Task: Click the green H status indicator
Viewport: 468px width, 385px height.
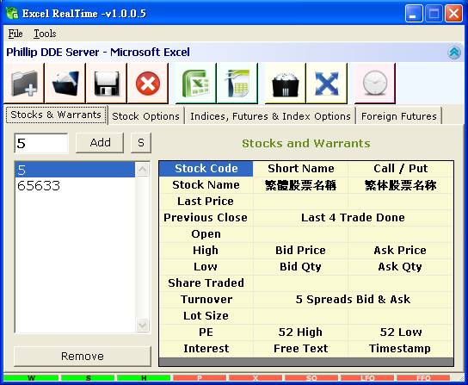Action: (144, 378)
